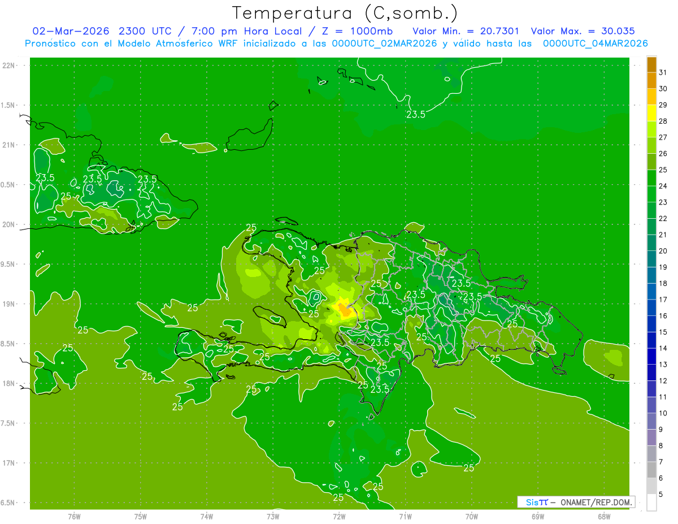Image resolution: width=678 pixels, height=524 pixels.
Task: Click the '70W' longitude axis label
Action: pos(472,516)
